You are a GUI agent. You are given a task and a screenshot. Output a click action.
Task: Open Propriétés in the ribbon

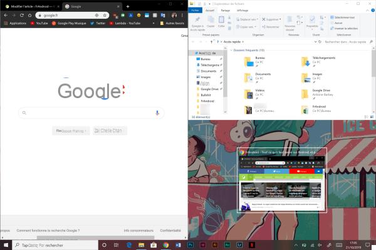[x=312, y=22]
